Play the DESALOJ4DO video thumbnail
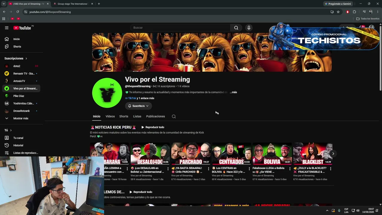 click(x=150, y=154)
